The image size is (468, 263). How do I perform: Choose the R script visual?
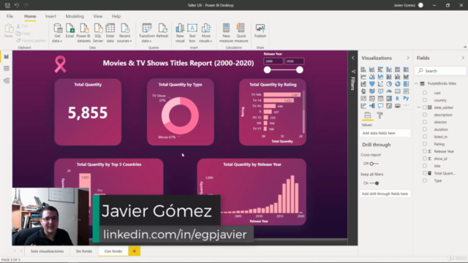(397, 99)
